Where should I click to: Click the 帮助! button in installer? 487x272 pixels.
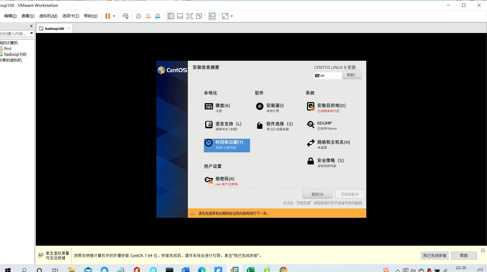(x=352, y=75)
